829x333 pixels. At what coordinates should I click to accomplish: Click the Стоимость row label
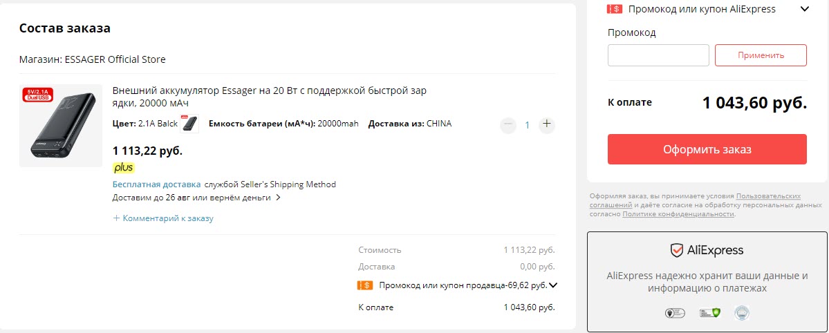pyautogui.click(x=380, y=250)
